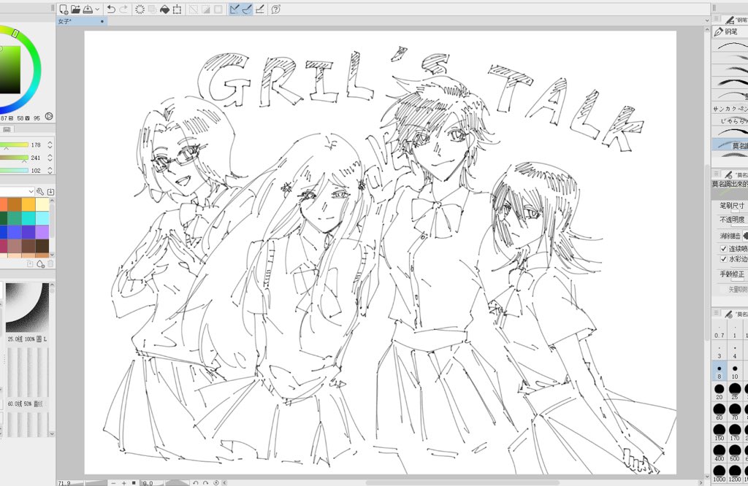The width and height of the screenshot is (748, 486).
Task: Open the Sub Tool panel menu icon
Action: click(x=716, y=19)
